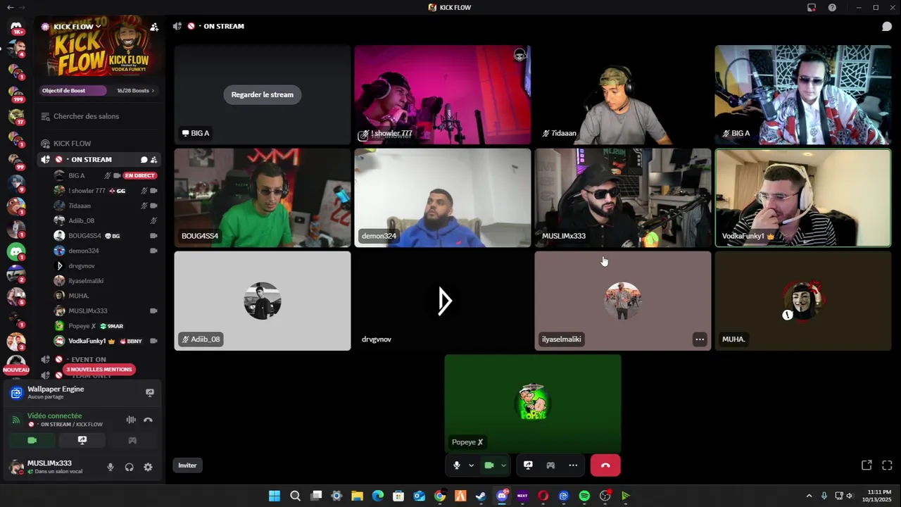
Task: Toggle microphone mute in user panel
Action: (x=110, y=467)
